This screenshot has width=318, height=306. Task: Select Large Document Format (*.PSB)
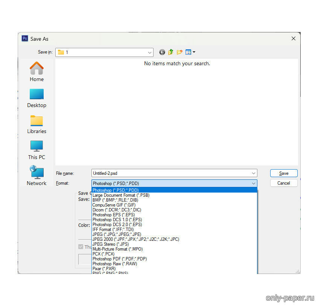pyautogui.click(x=174, y=195)
